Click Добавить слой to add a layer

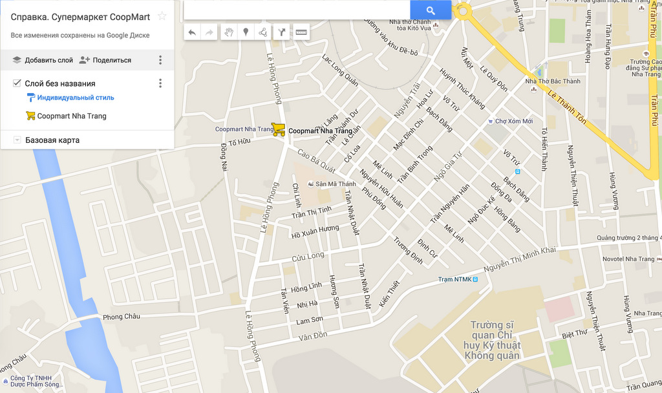(43, 60)
